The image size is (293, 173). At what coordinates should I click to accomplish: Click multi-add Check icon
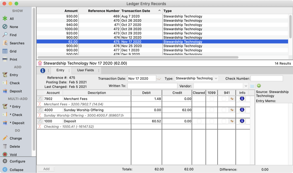pyautogui.click(x=5, y=115)
